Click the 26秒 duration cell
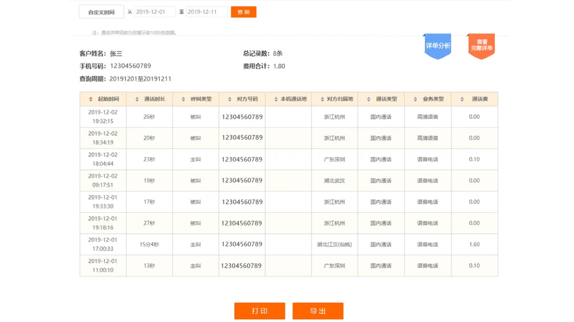The image size is (574, 322). coord(149,117)
